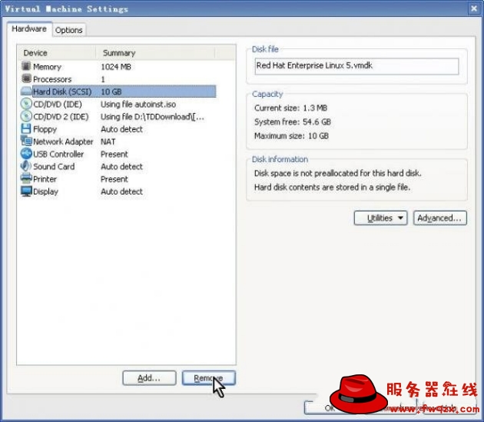Click the Add... hardware button
The width and height of the screenshot is (484, 422).
coord(149,378)
